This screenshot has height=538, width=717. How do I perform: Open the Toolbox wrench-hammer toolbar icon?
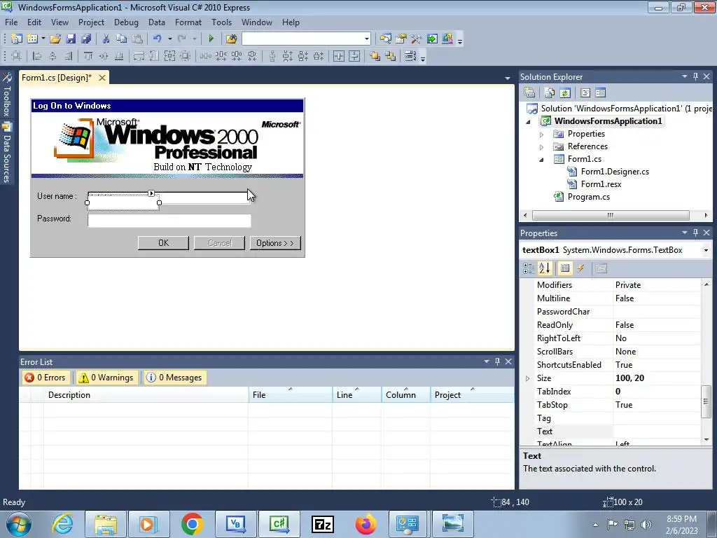417,39
